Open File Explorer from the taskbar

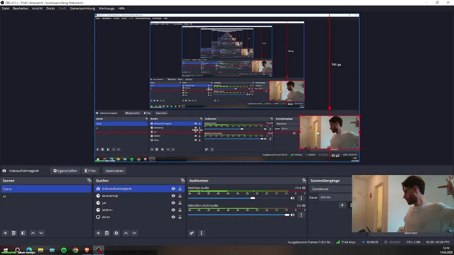point(41,250)
